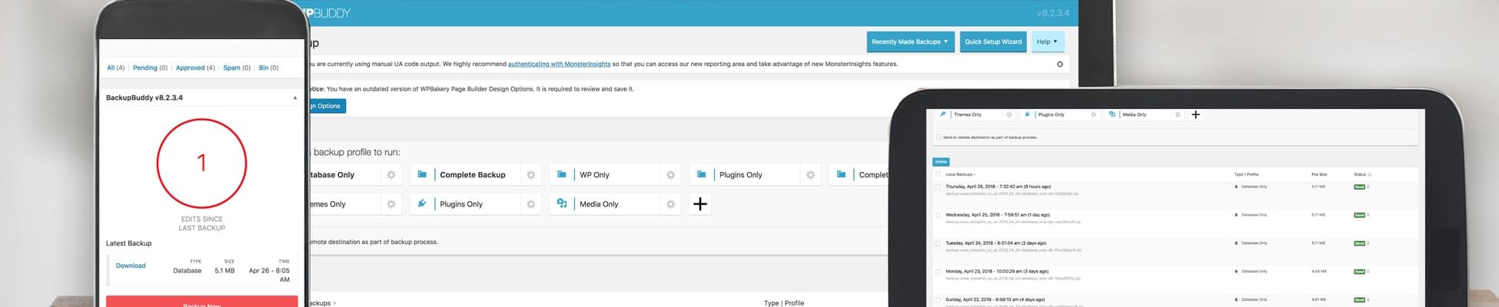Run Media Only profile on laptop
The width and height of the screenshot is (1499, 307).
point(599,204)
